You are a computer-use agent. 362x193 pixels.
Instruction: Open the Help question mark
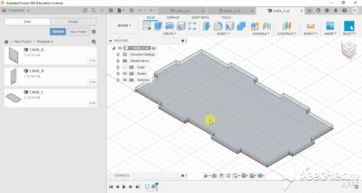(345, 10)
